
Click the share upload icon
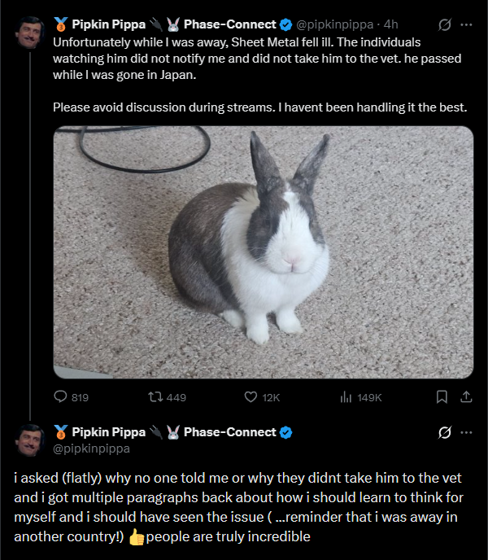tap(466, 396)
